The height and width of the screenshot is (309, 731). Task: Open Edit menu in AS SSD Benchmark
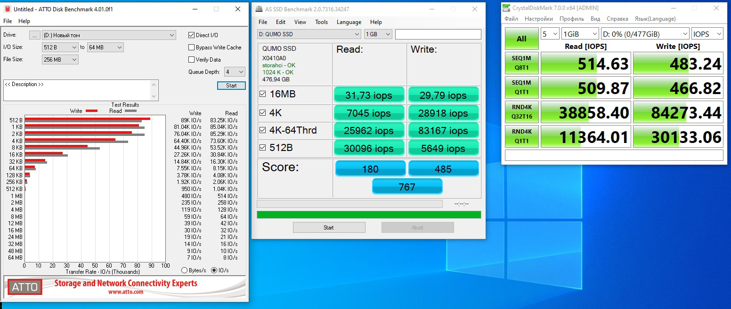point(281,22)
